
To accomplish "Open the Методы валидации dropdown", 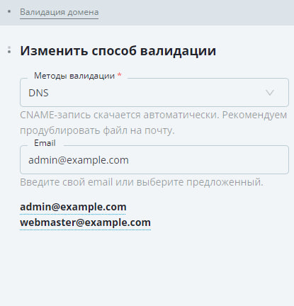I will 154,92.
